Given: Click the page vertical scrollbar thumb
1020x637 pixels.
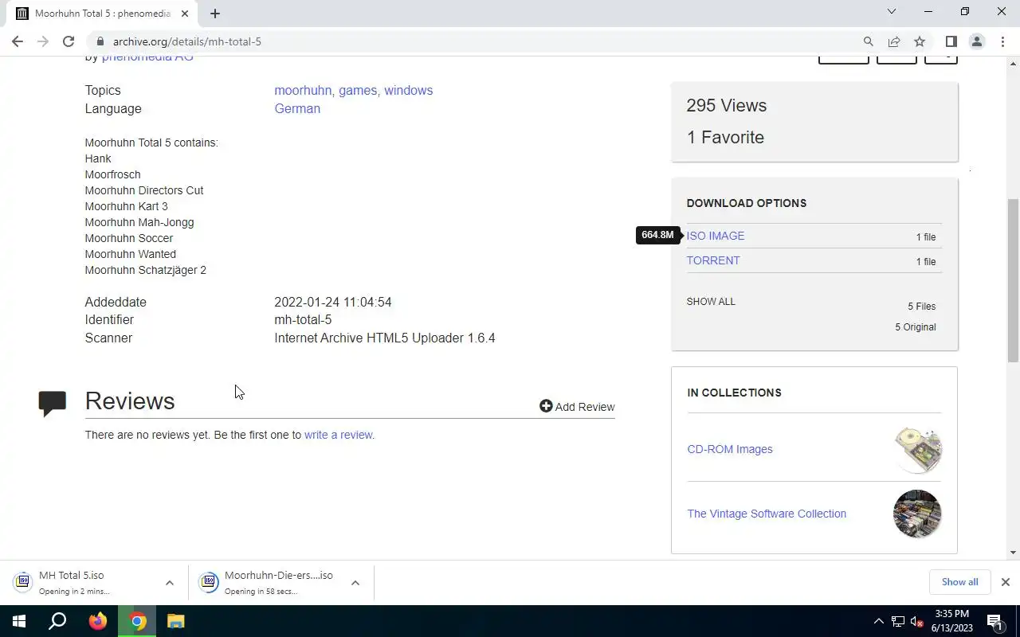Looking at the screenshot, I should [x=1014, y=279].
